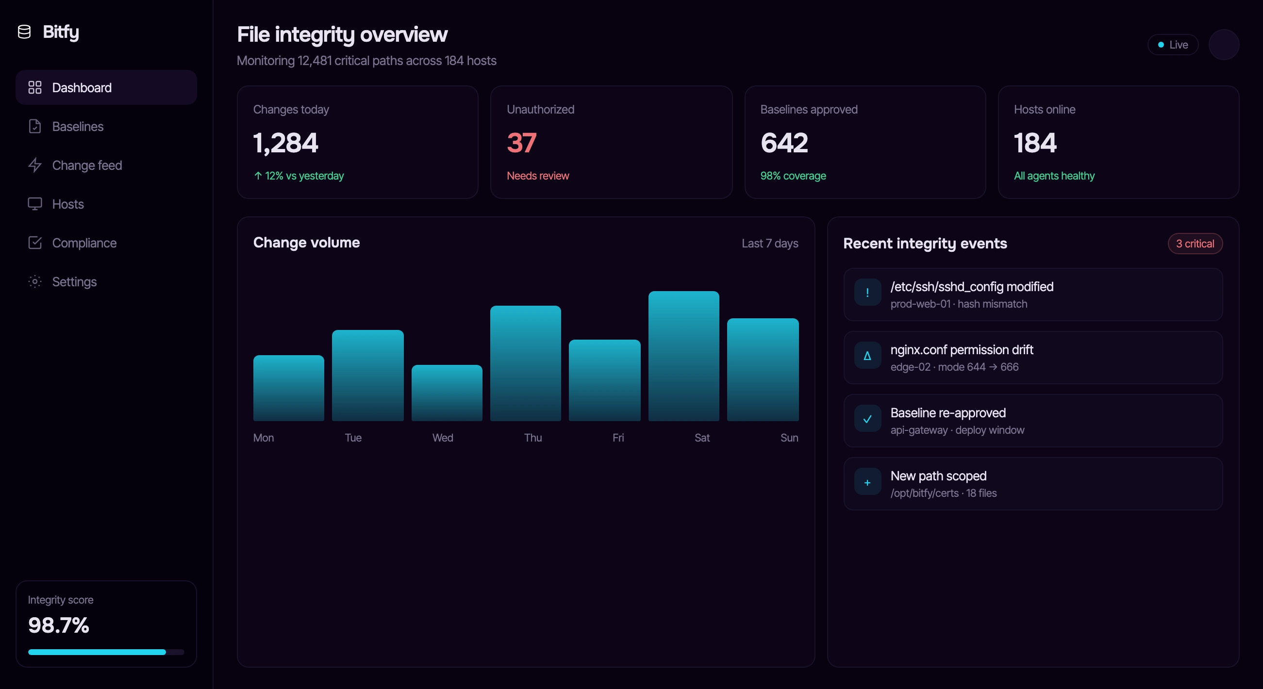The width and height of the screenshot is (1263, 689).
Task: Click the 642 baselines value
Action: tap(784, 143)
